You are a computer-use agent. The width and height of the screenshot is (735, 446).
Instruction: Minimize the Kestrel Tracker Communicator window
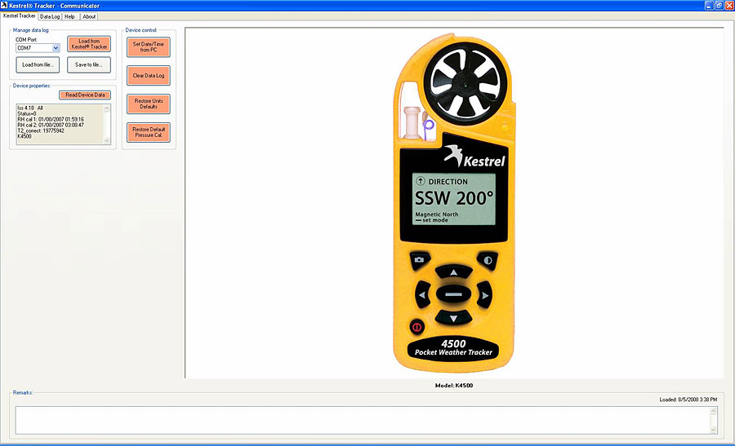tap(708, 6)
